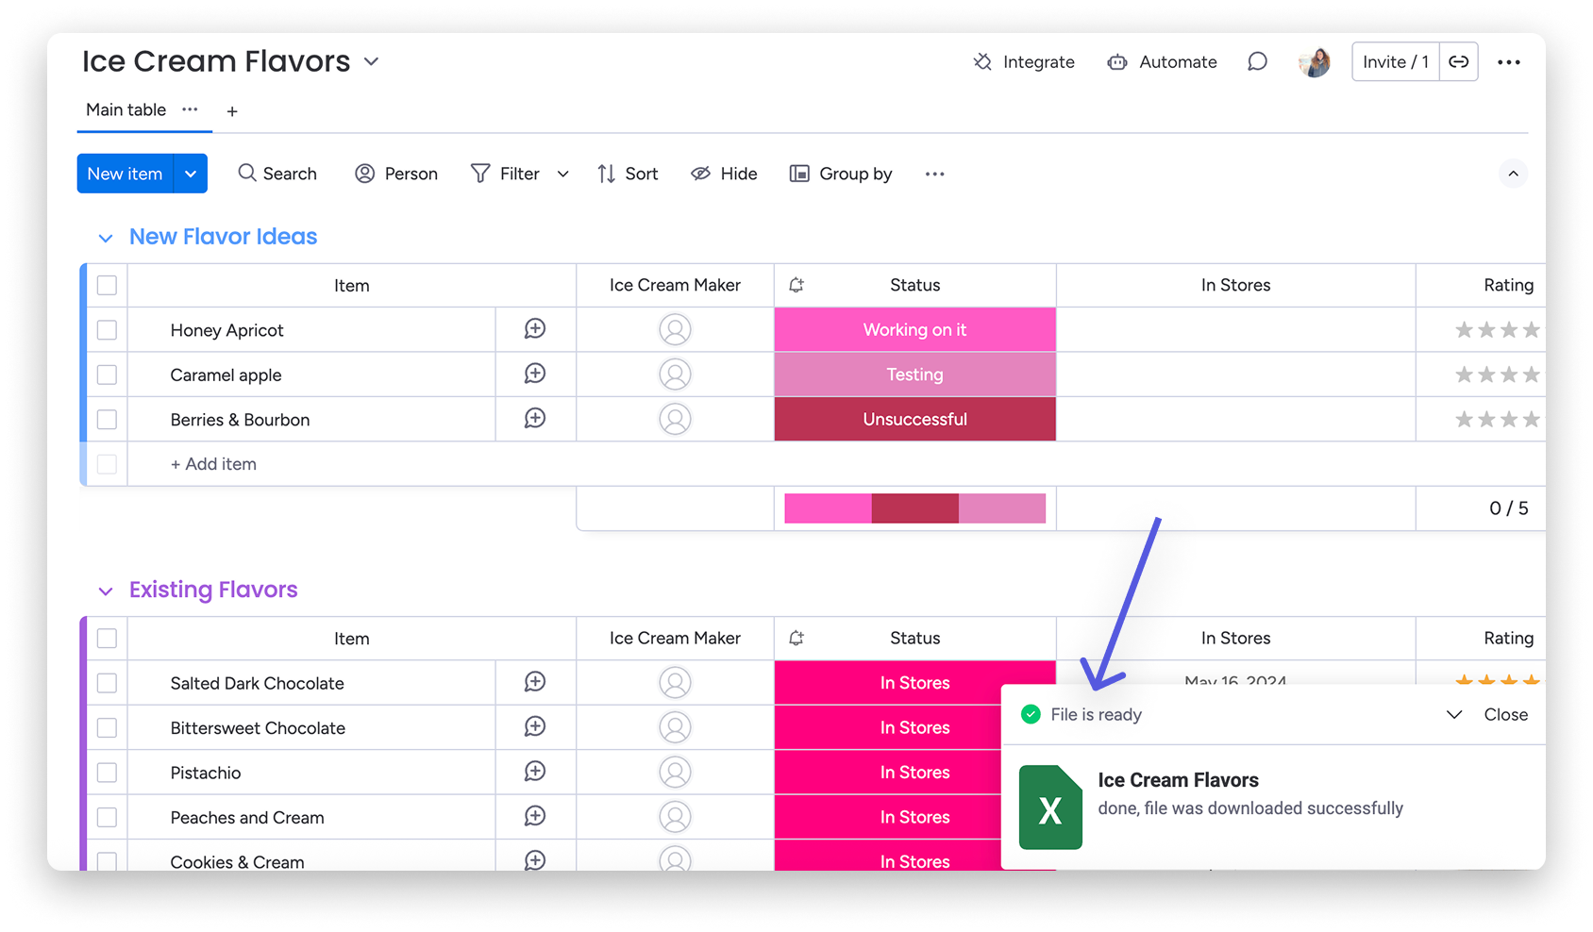Change the Testing status cell

(915, 374)
